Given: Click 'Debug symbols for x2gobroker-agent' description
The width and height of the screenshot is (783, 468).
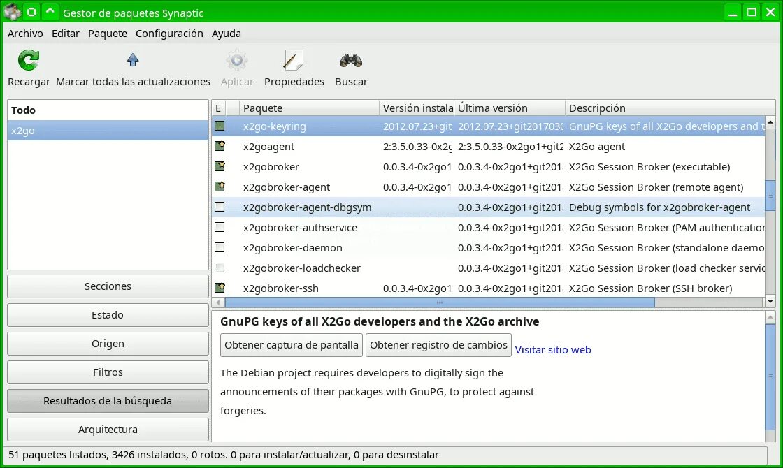Looking at the screenshot, I should pyautogui.click(x=659, y=207).
